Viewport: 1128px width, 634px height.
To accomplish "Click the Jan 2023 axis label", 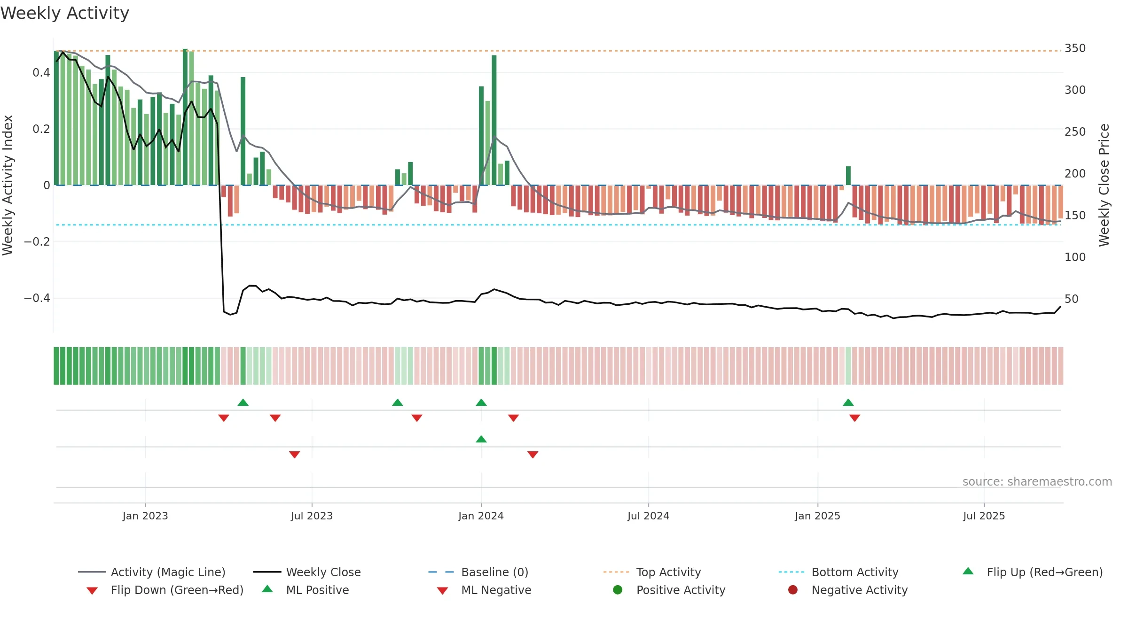I will [x=145, y=516].
